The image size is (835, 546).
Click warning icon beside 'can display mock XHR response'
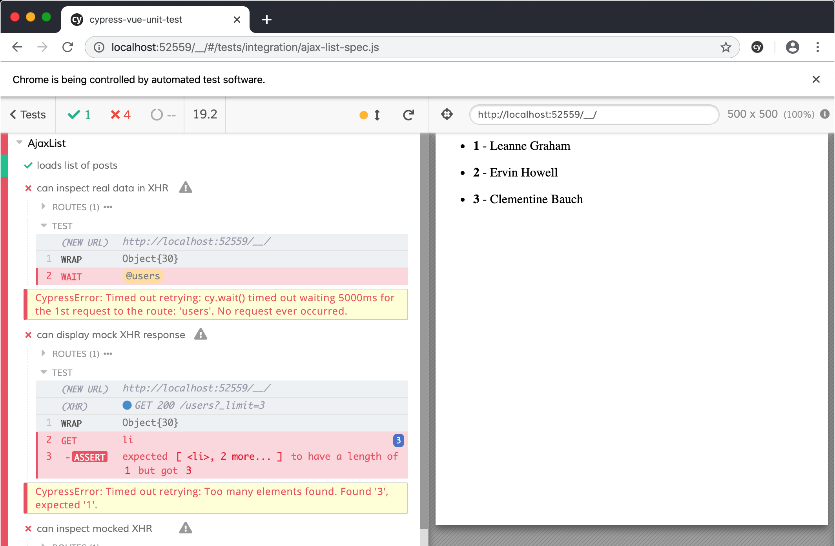pyautogui.click(x=201, y=334)
